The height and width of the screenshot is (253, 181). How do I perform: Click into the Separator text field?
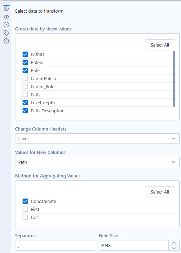(x=55, y=245)
